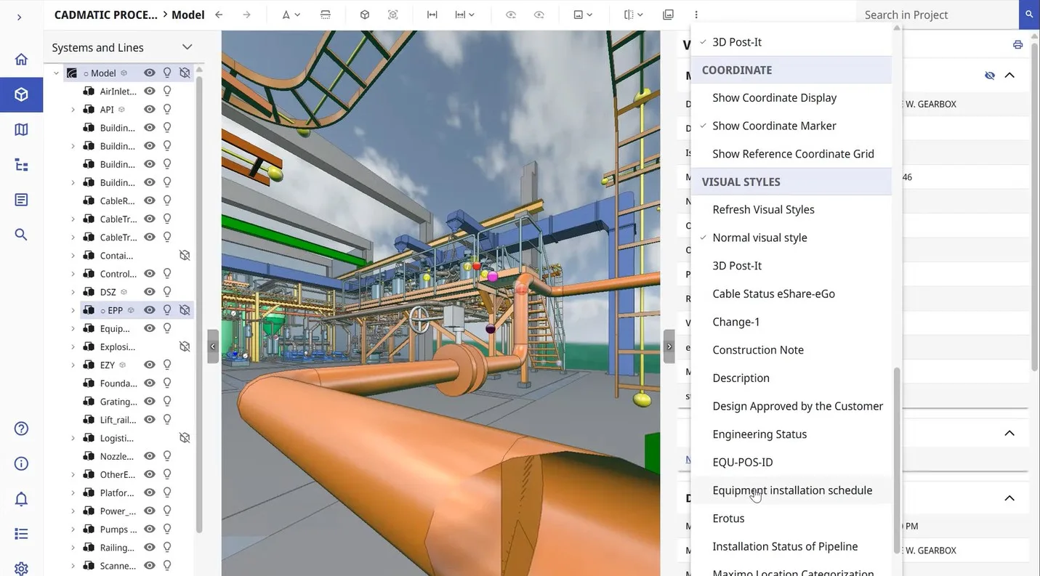Click the print icon in the right panel
Viewport: 1040px width, 576px height.
click(1017, 45)
